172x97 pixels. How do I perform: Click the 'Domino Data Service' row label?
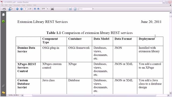(x=26, y=50)
